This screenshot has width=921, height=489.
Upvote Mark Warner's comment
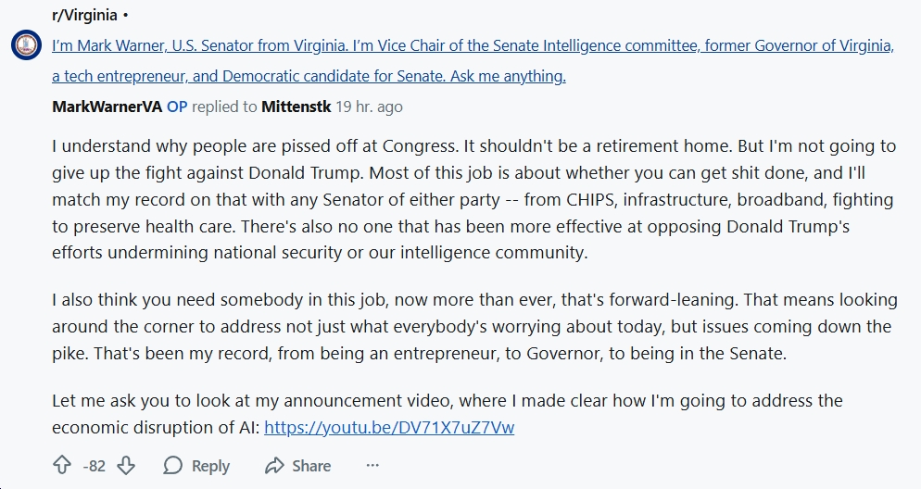(62, 465)
